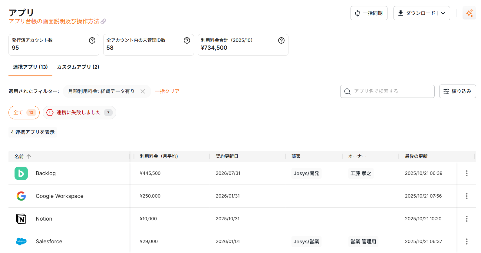Click the search magnifier icon
Viewport: 481px width, 253px height.
(x=348, y=92)
